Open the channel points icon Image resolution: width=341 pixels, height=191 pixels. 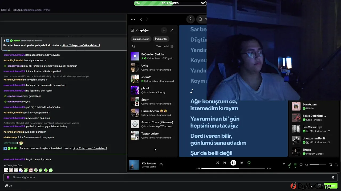[6, 186]
